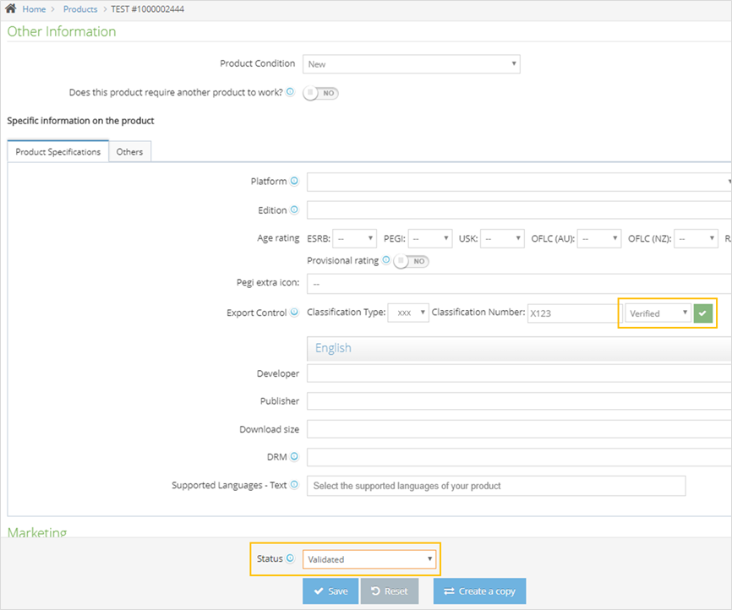Expand the Status Validated dropdown

coord(370,559)
